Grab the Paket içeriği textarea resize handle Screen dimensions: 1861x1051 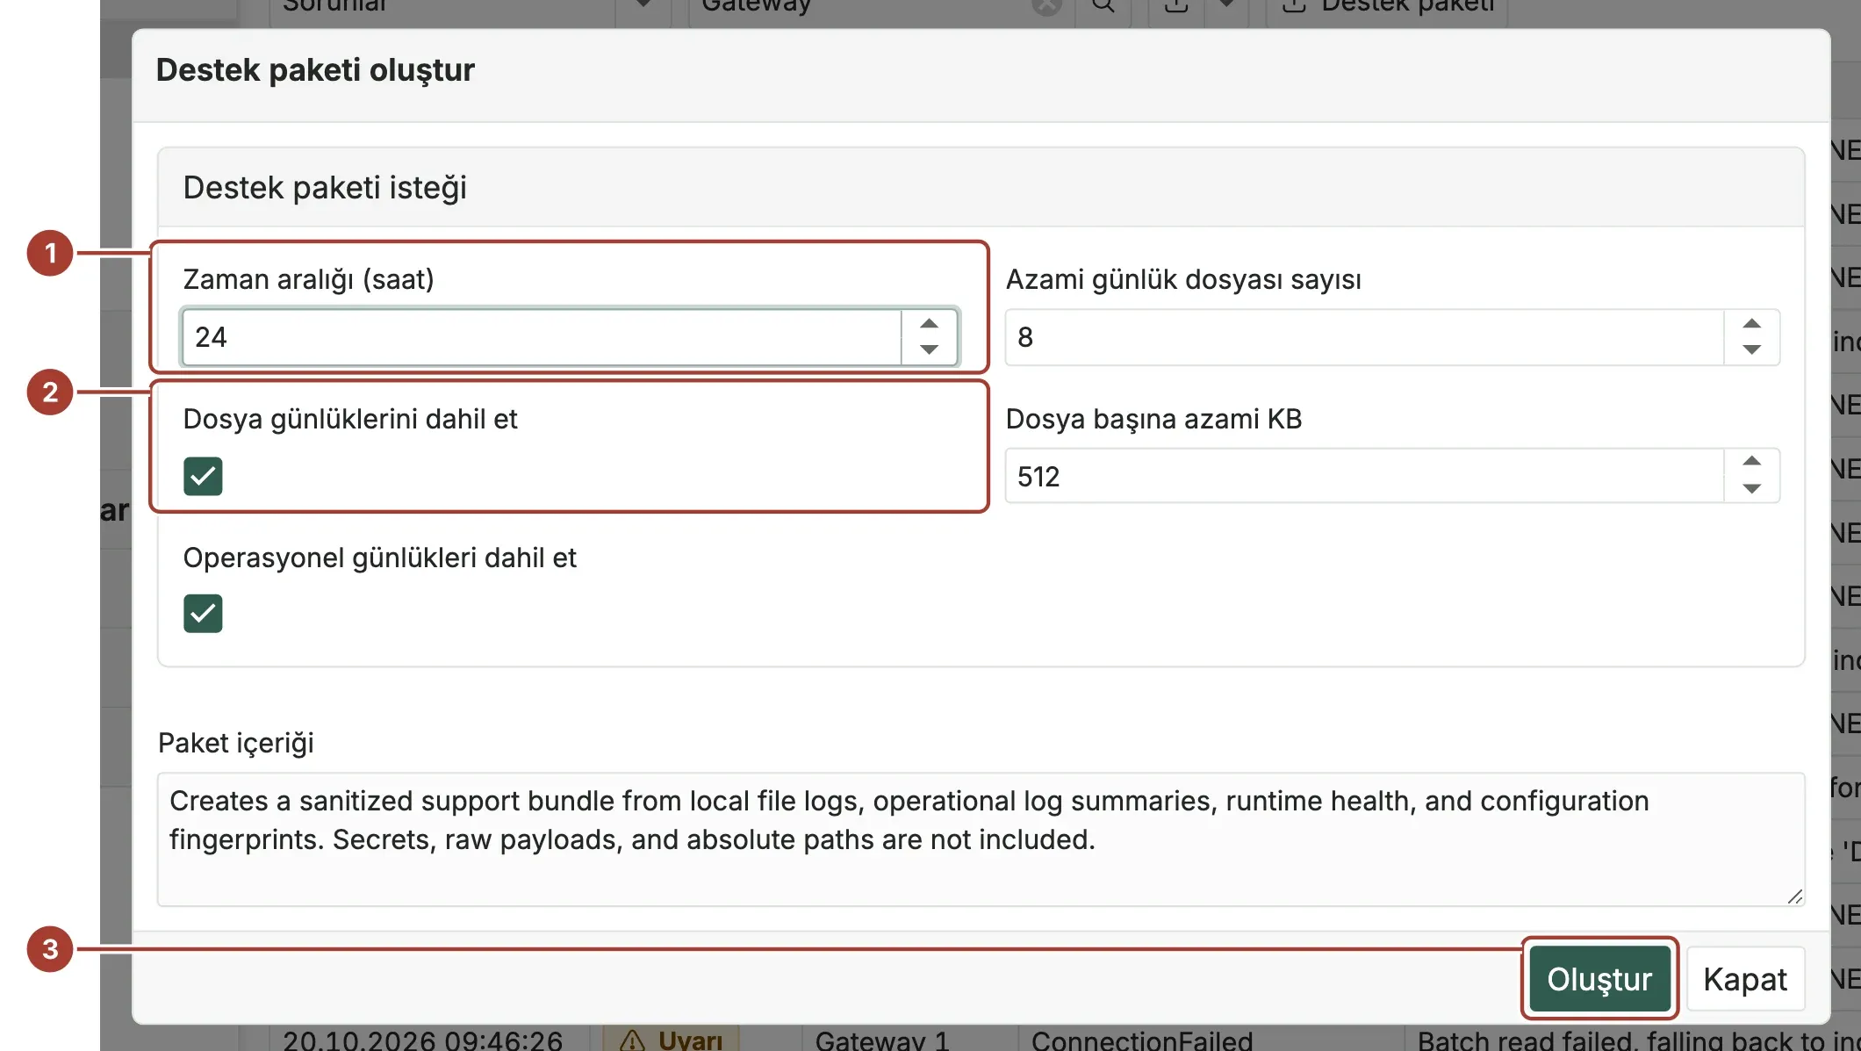click(x=1795, y=896)
